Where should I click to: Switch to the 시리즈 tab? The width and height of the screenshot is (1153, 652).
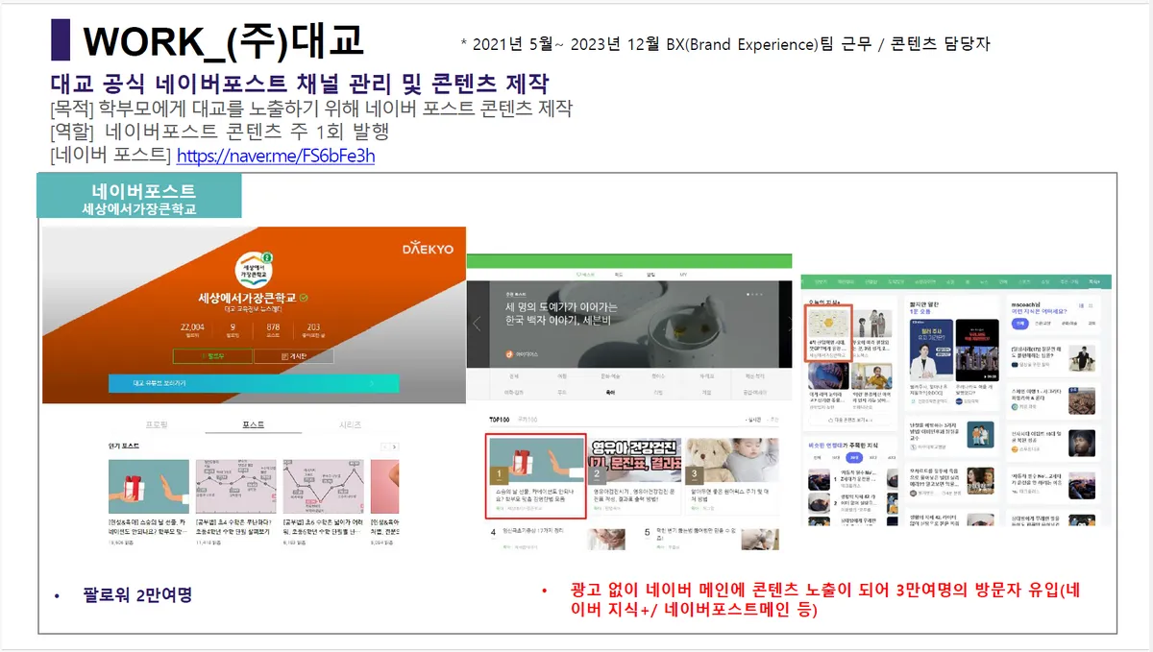coord(350,424)
